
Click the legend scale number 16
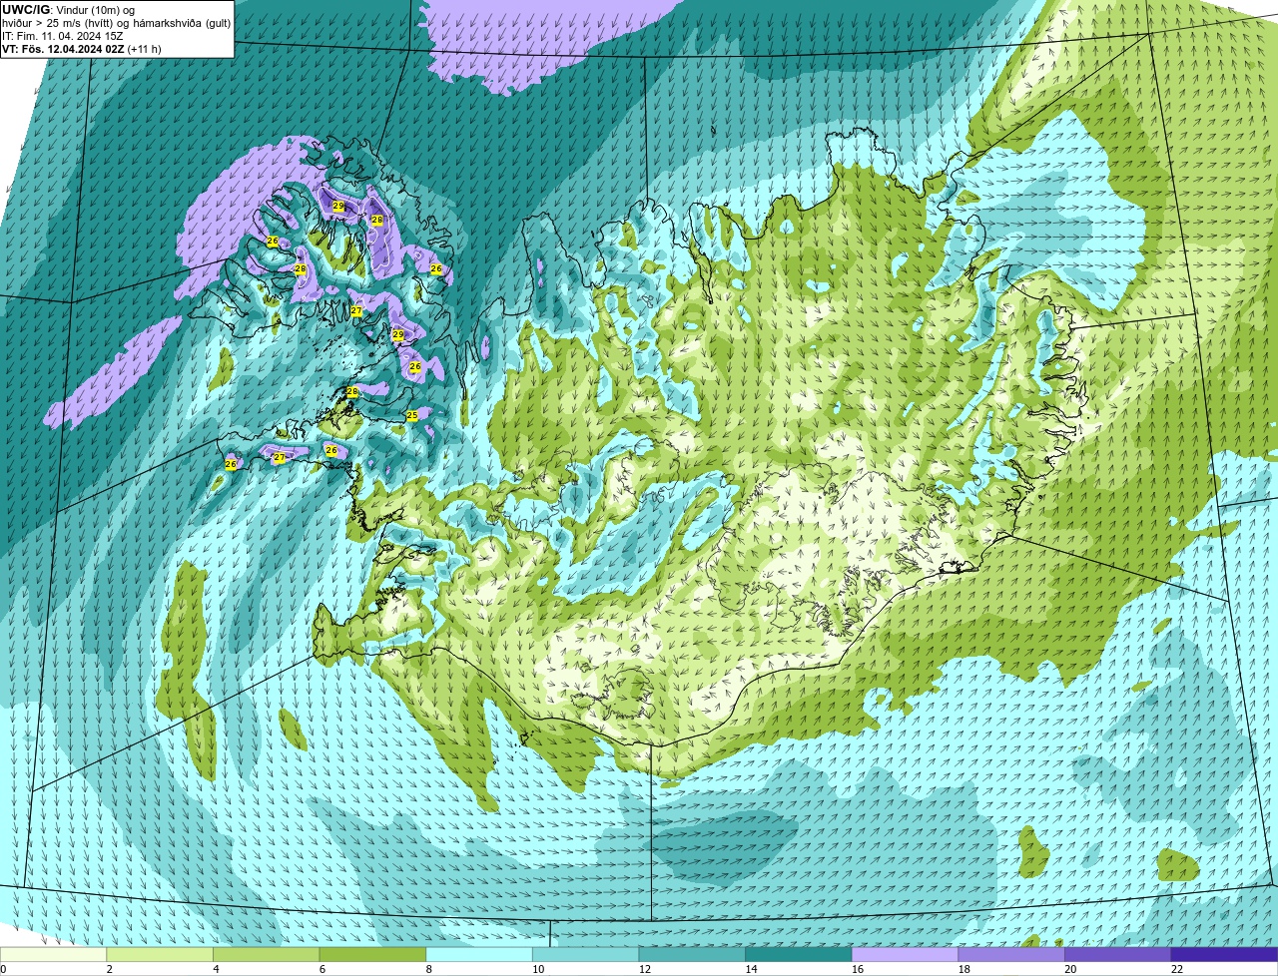click(x=858, y=969)
